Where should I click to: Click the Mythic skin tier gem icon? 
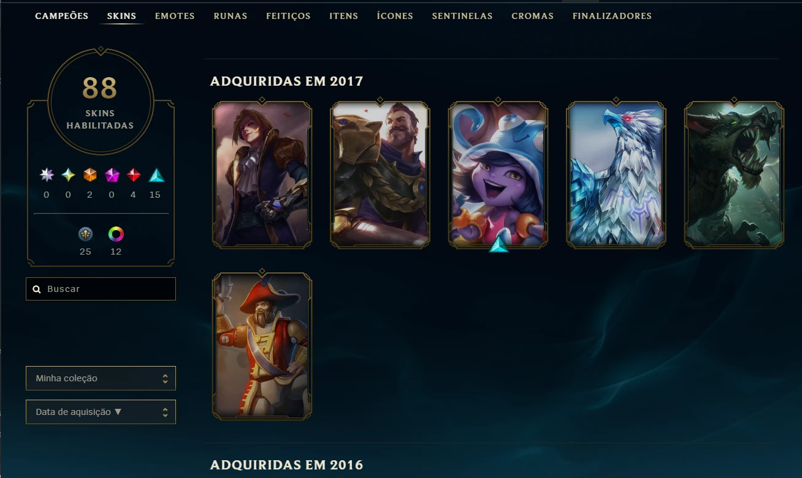[x=68, y=175]
